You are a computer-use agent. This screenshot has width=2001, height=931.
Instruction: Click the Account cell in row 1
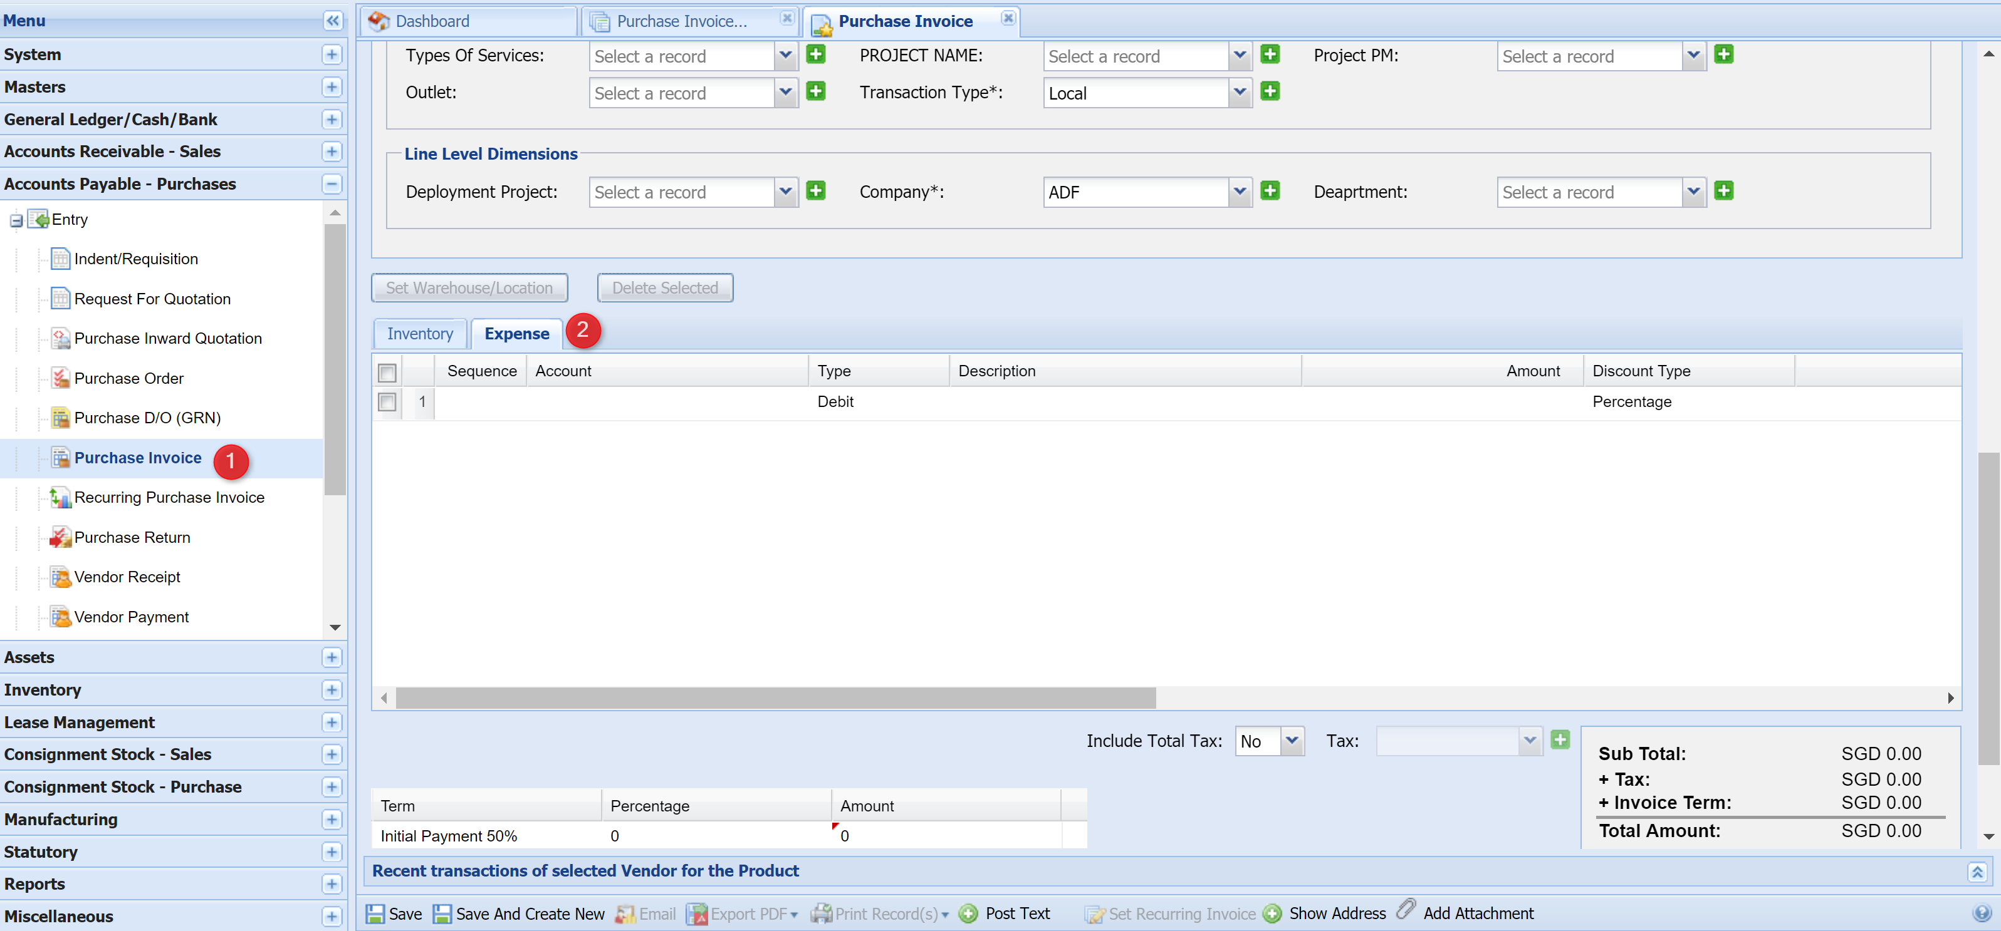[667, 402]
